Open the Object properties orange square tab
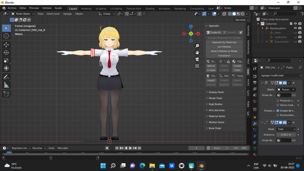The image size is (304, 171). [x=255, y=117]
